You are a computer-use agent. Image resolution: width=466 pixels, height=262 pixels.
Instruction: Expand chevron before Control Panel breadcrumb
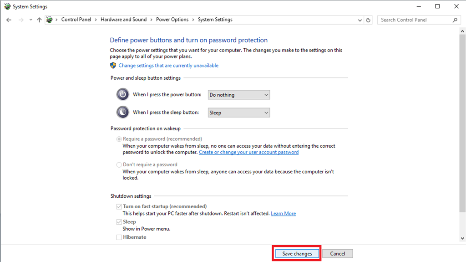(56, 20)
